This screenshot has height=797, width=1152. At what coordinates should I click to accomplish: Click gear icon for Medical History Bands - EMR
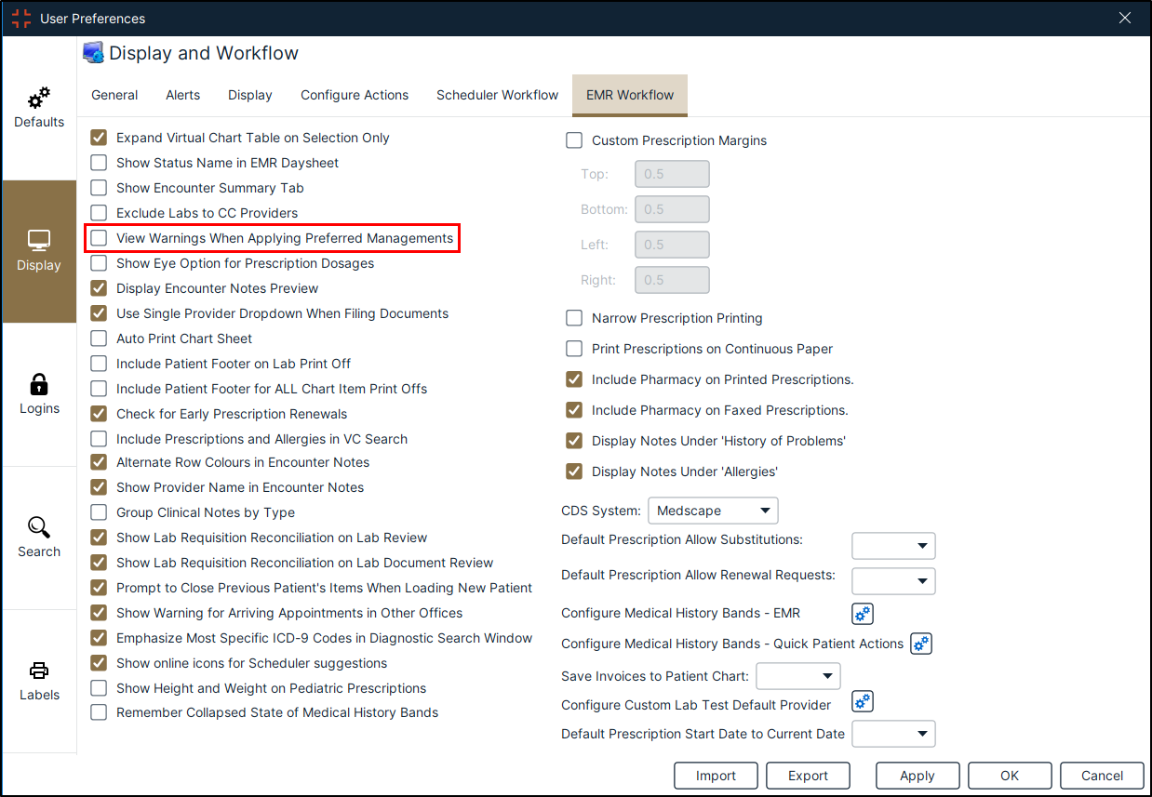[863, 614]
